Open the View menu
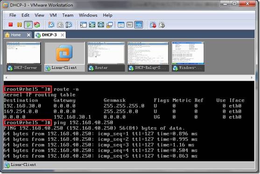This screenshot has height=174, width=260. [x=40, y=15]
